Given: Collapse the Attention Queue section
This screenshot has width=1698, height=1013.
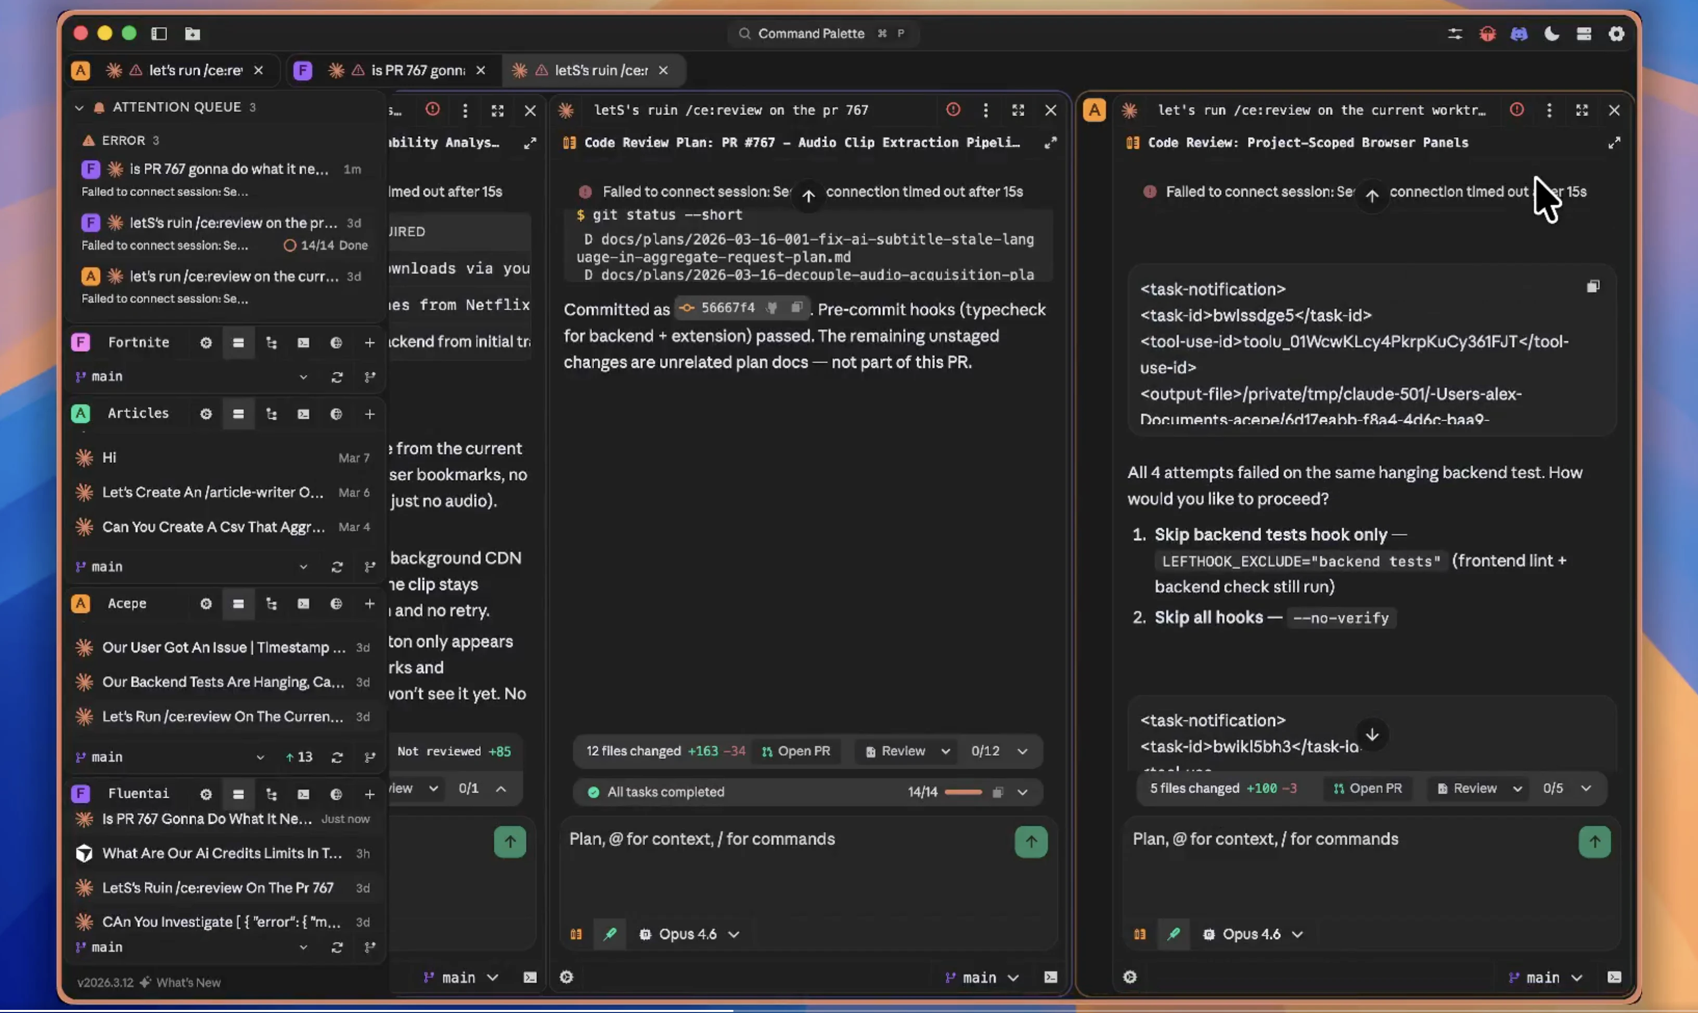Looking at the screenshot, I should [x=79, y=107].
